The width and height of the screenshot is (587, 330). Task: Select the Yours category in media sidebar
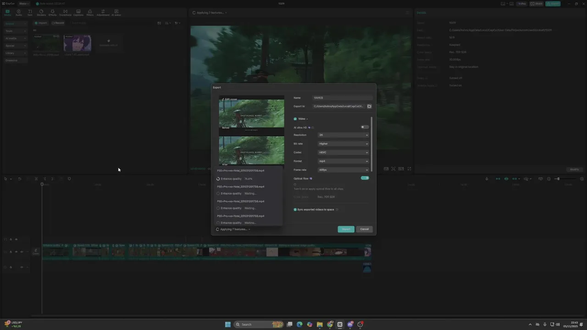point(16,31)
